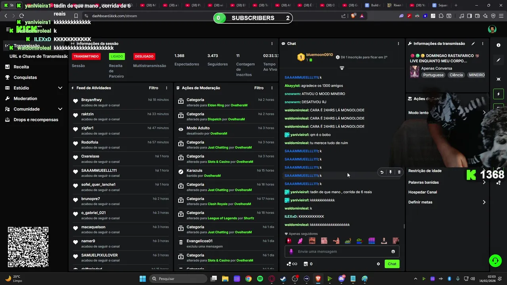Select the Riven browser tab

coord(395,5)
